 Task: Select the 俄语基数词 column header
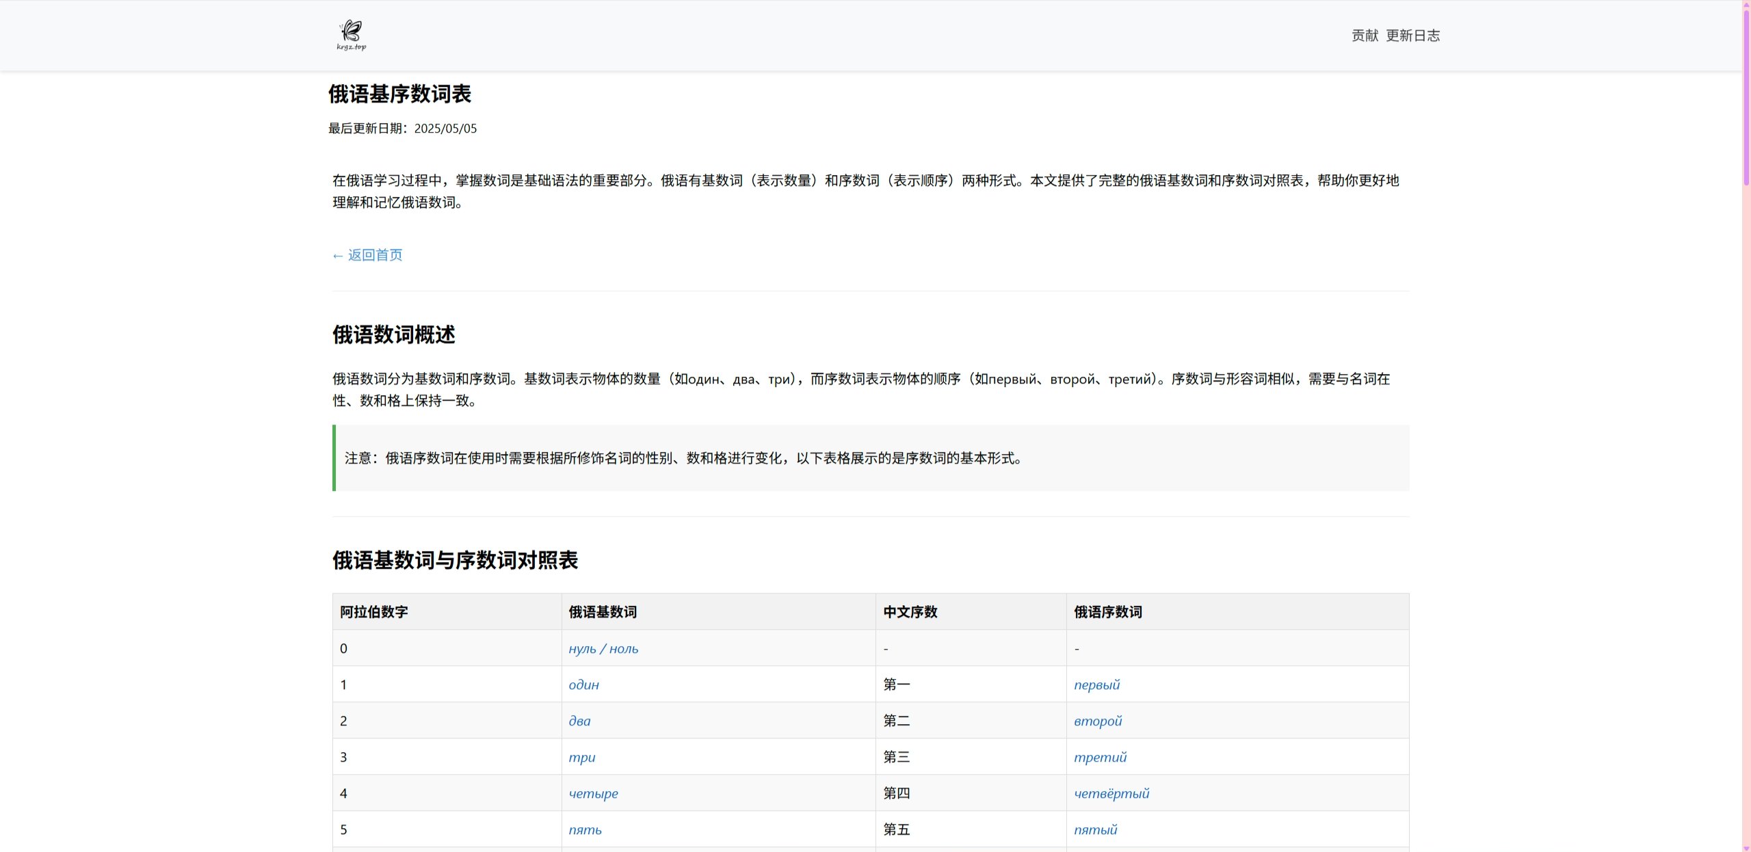click(x=603, y=612)
